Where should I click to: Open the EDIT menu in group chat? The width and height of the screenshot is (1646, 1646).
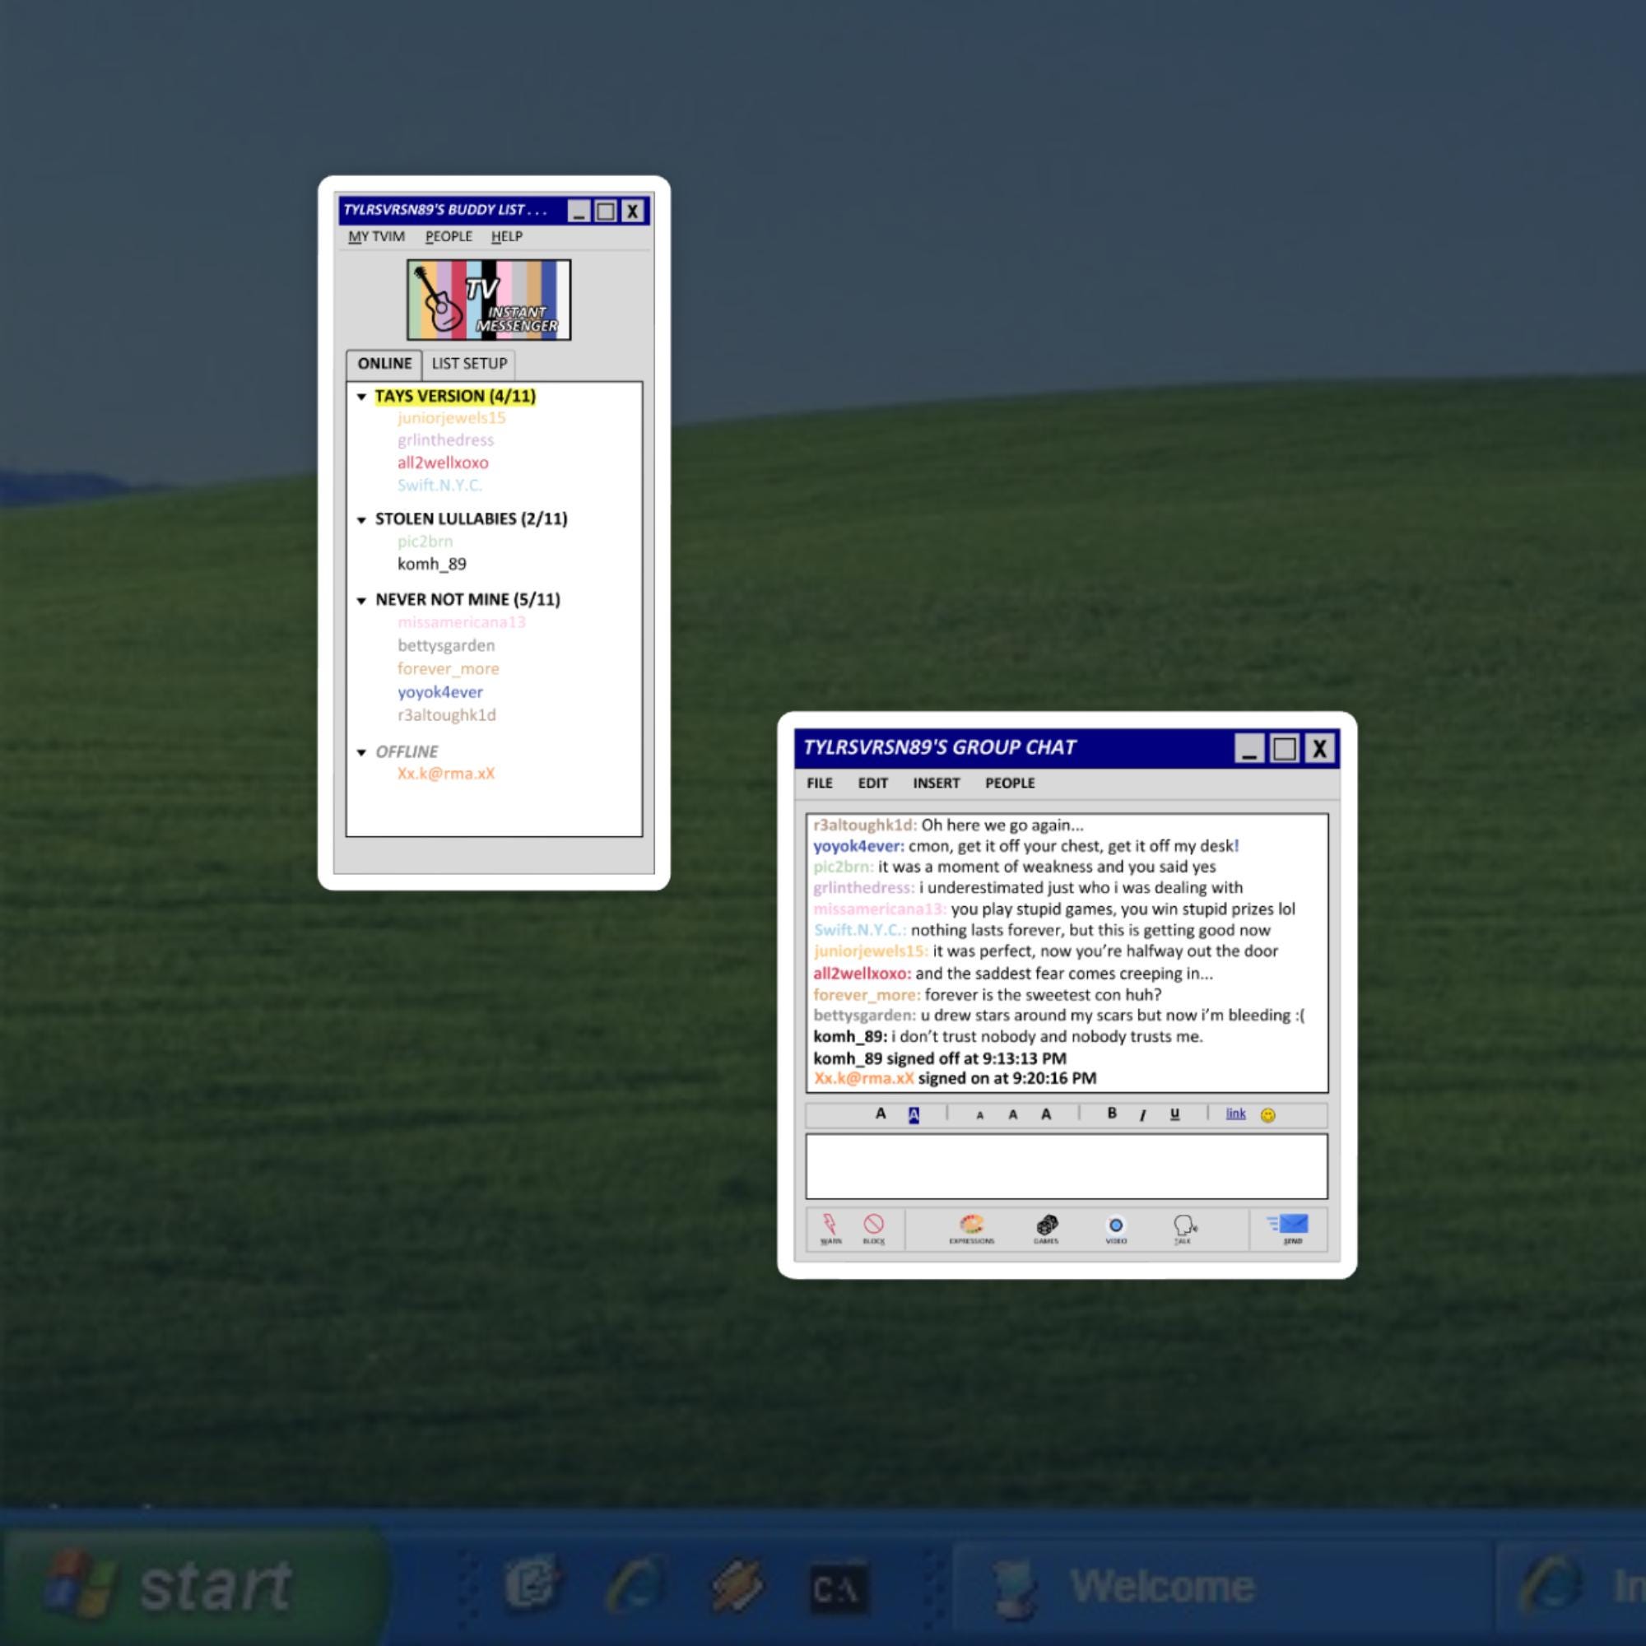(872, 783)
